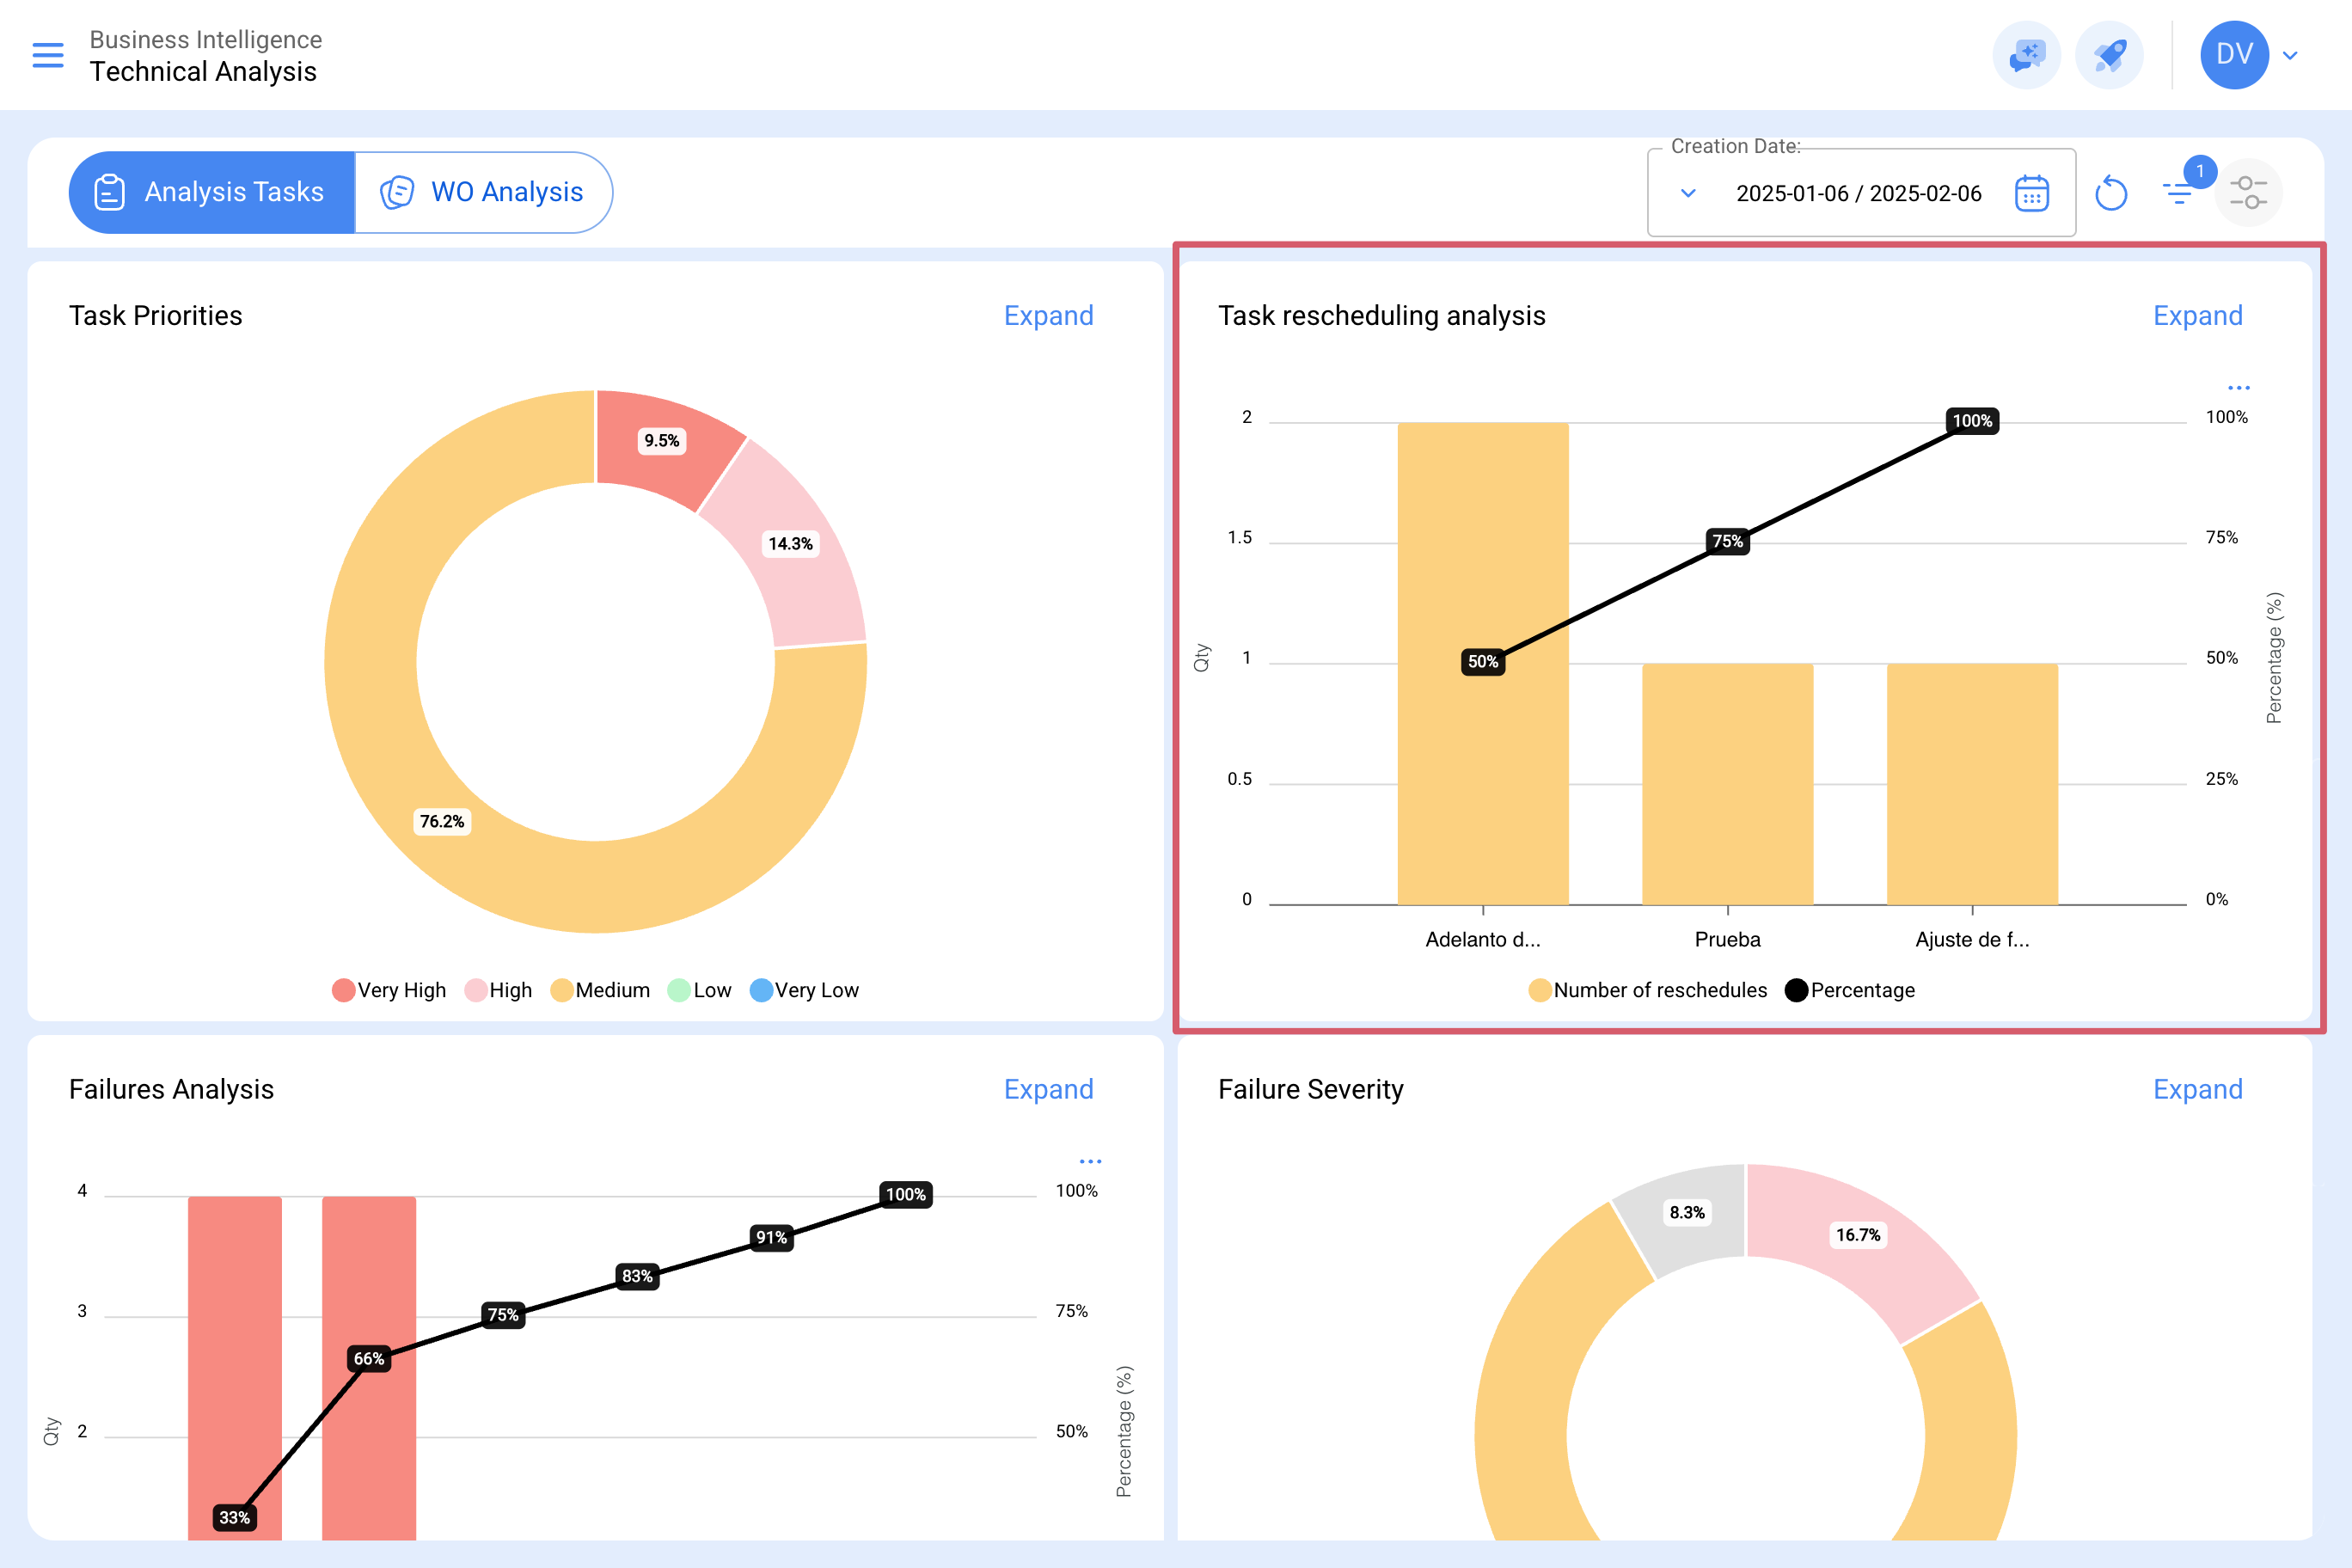This screenshot has height=1568, width=2352.
Task: Click the 91% point in Failures Analysis
Action: click(x=771, y=1238)
